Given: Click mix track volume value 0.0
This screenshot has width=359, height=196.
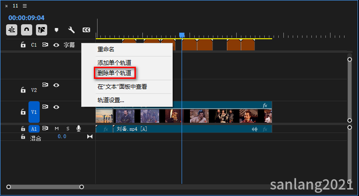Looking at the screenshot, I should (x=62, y=136).
